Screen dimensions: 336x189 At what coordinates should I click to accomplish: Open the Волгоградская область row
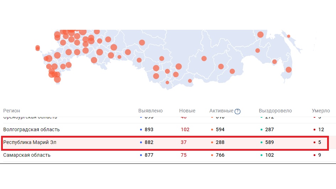tap(32, 129)
